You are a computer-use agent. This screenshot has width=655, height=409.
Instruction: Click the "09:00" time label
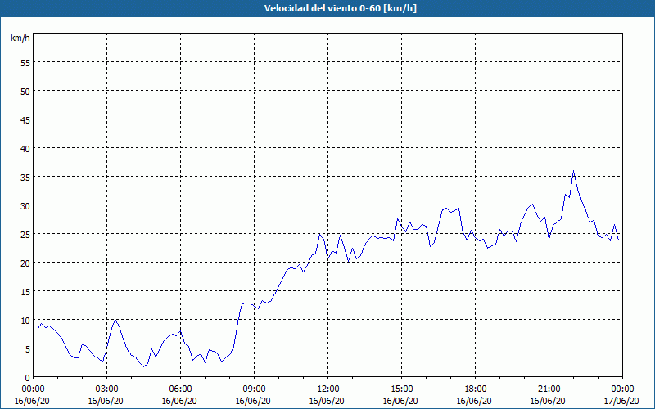[x=255, y=389]
